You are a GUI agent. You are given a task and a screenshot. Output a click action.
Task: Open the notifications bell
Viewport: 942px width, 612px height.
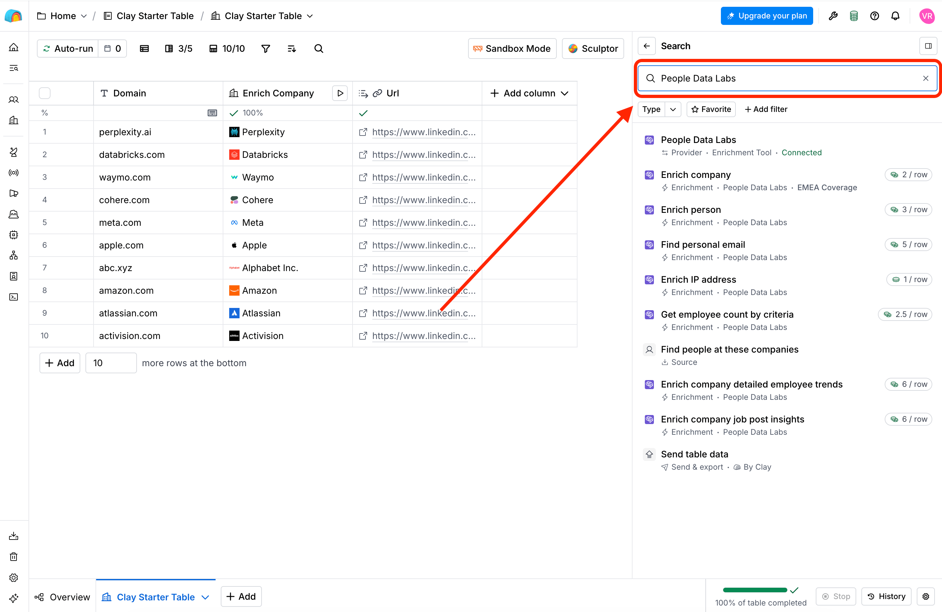point(895,16)
